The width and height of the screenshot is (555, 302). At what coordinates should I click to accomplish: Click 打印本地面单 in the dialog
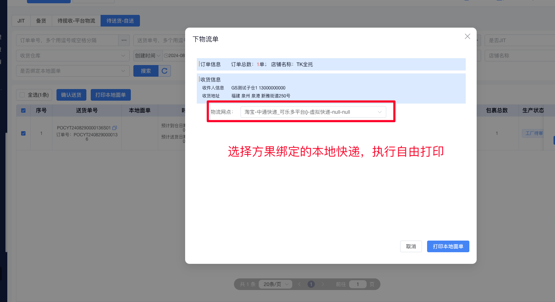click(x=448, y=246)
